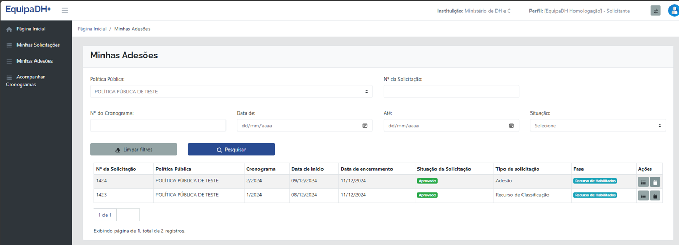This screenshot has width=679, height=245.
Task: Open Minhas Solicitações in sidebar
Action: coord(38,45)
